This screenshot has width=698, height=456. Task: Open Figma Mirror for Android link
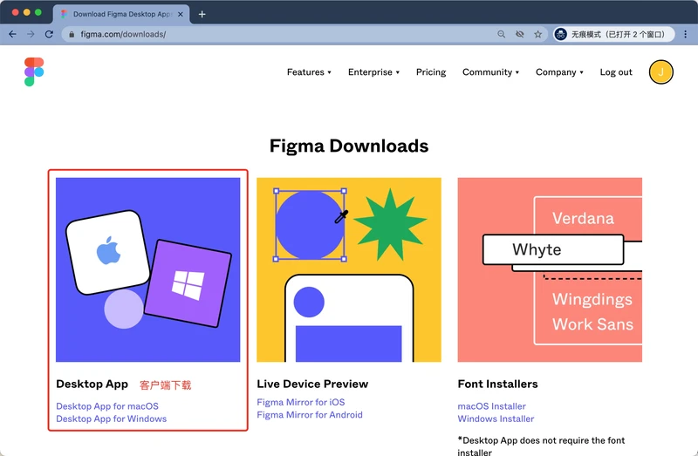coord(310,415)
